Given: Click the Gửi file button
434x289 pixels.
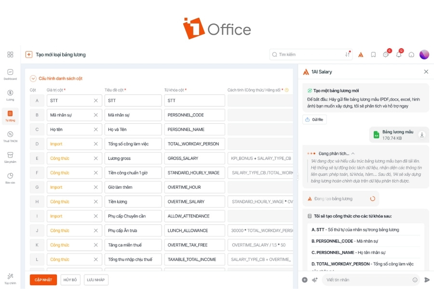Looking at the screenshot, I should click(314, 119).
